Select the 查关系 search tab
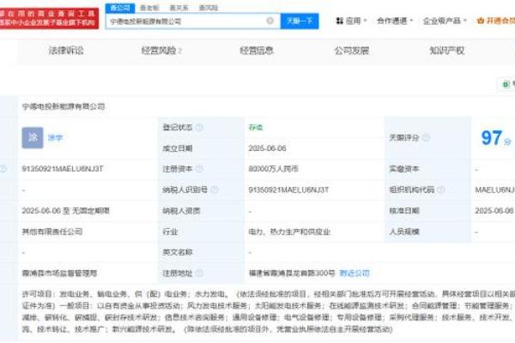This screenshot has width=515, height=343. pyautogui.click(x=179, y=8)
